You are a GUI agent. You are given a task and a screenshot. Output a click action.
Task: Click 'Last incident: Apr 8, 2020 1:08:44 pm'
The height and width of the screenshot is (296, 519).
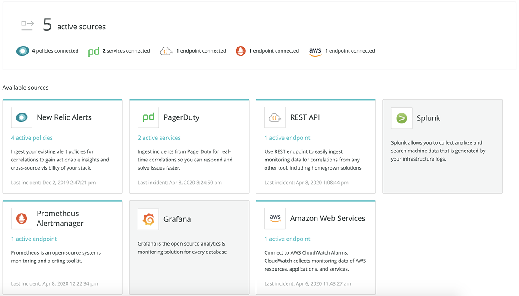(307, 183)
